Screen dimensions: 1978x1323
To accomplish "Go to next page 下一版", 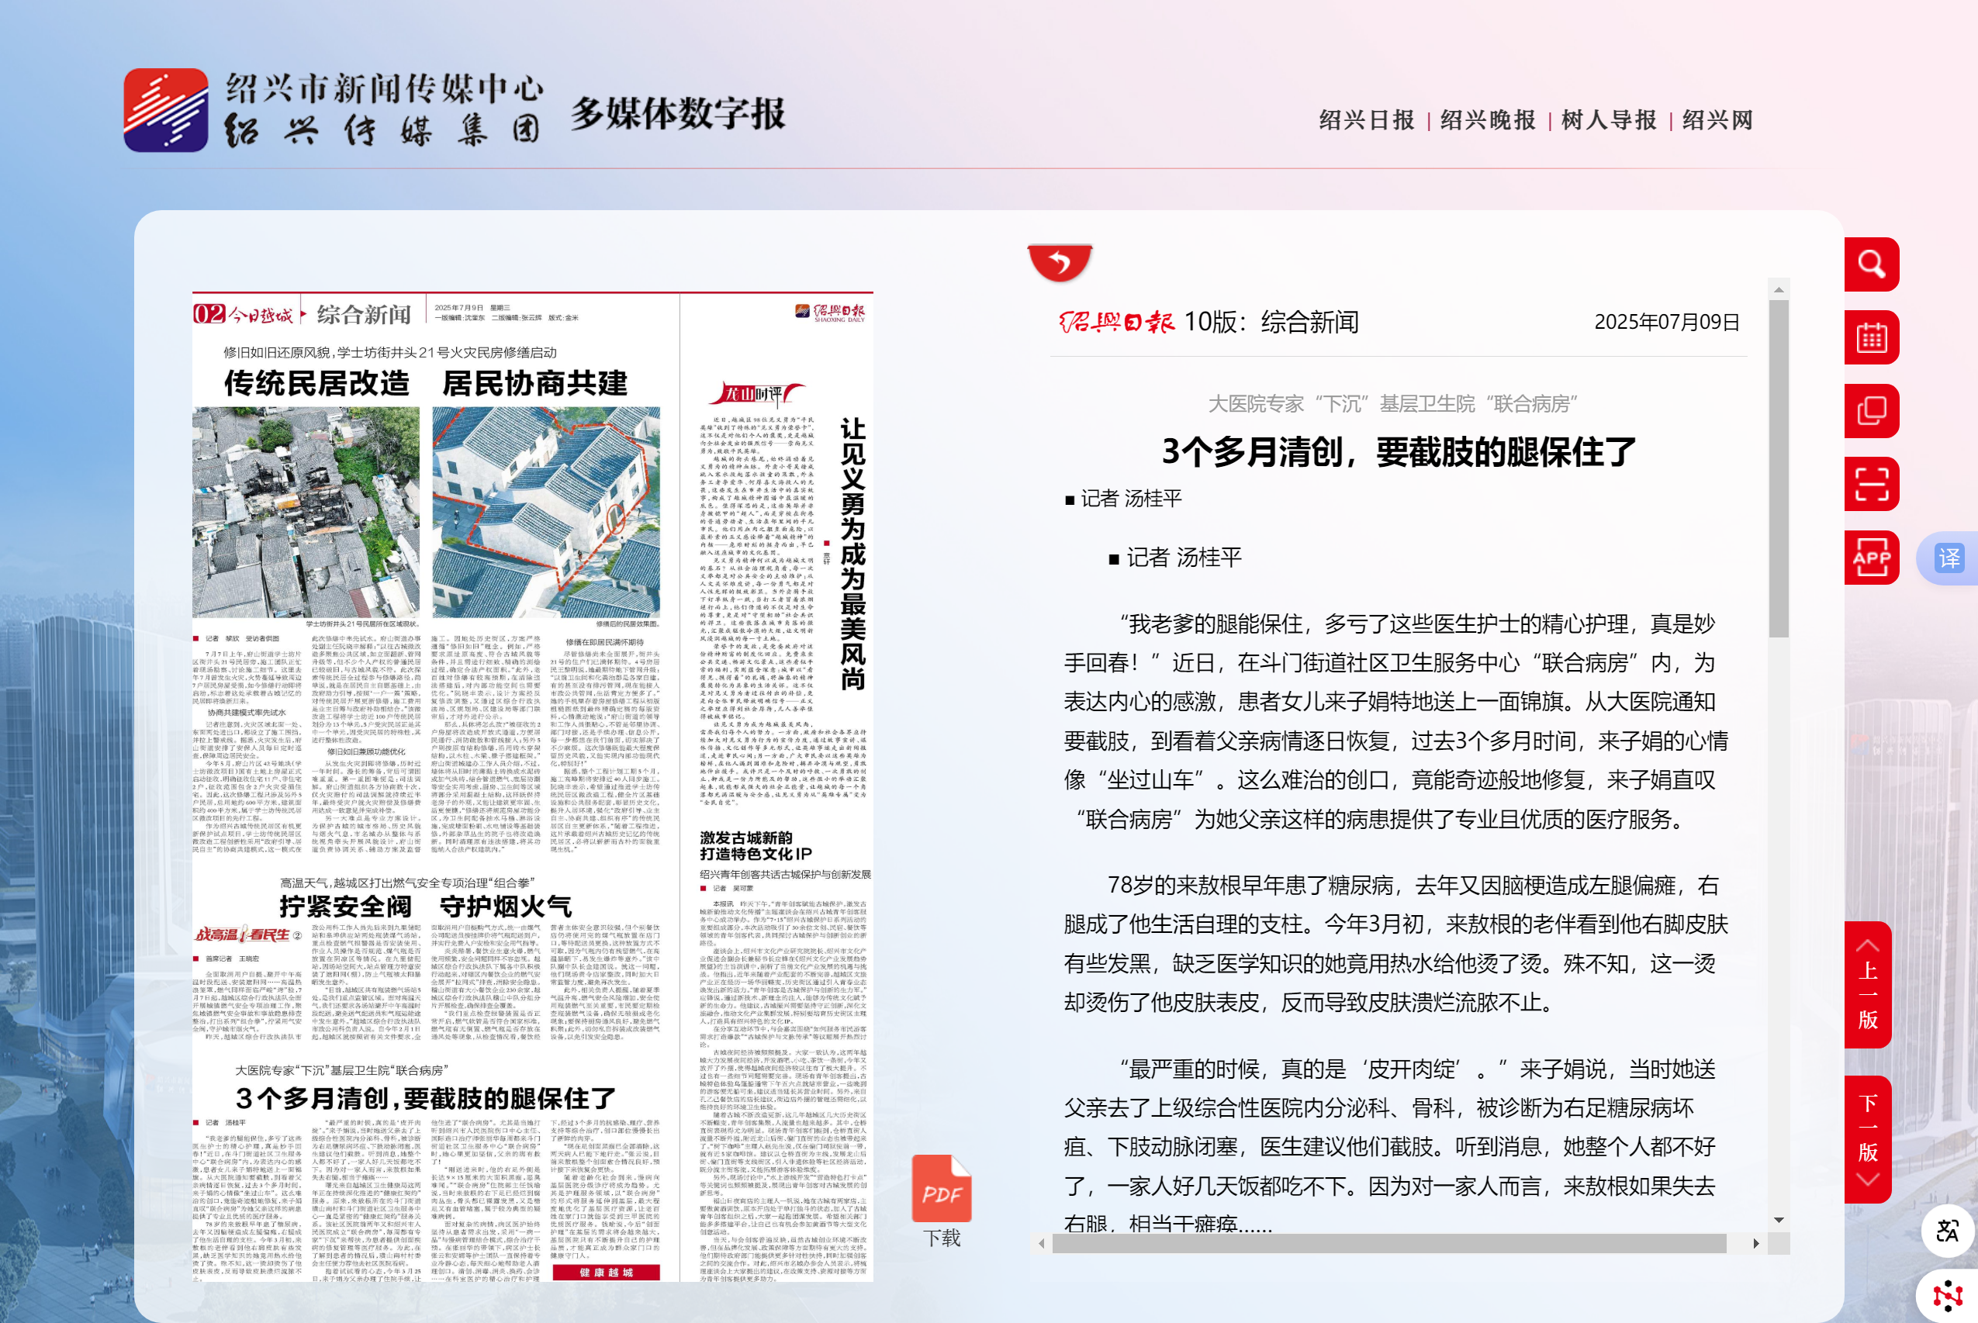I will 1867,1139.
